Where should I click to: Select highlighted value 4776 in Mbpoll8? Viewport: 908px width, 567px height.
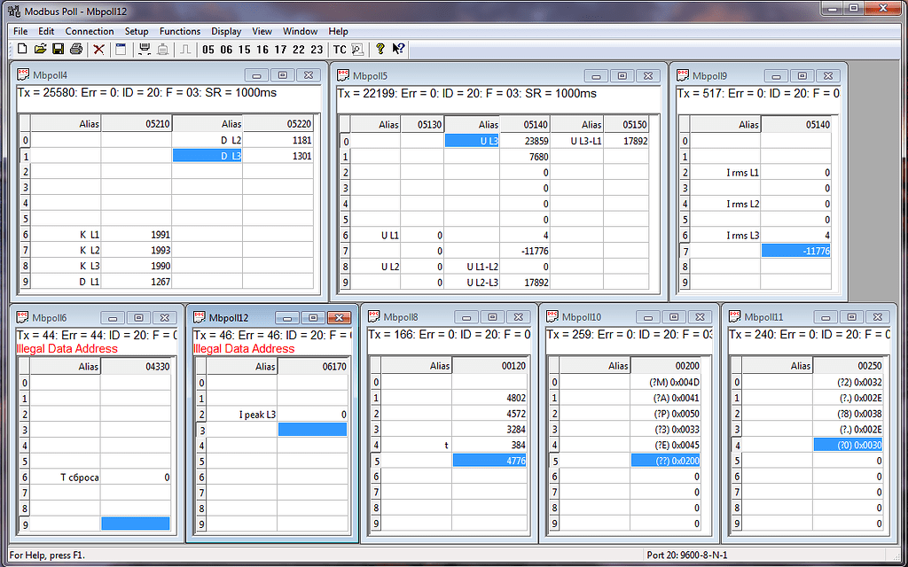pos(489,461)
